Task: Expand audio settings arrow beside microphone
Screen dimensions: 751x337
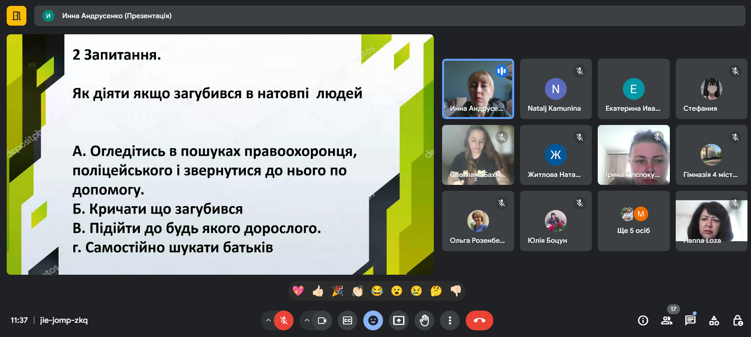Action: 268,320
